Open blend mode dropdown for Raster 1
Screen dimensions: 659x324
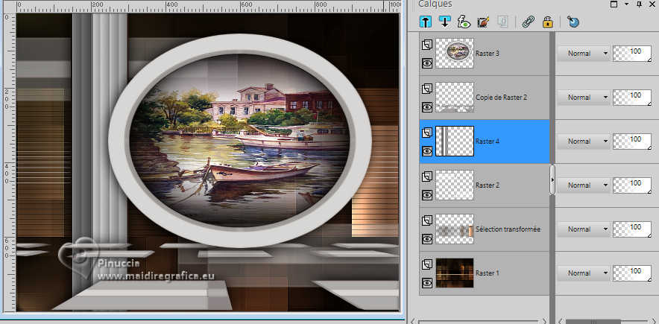584,273
